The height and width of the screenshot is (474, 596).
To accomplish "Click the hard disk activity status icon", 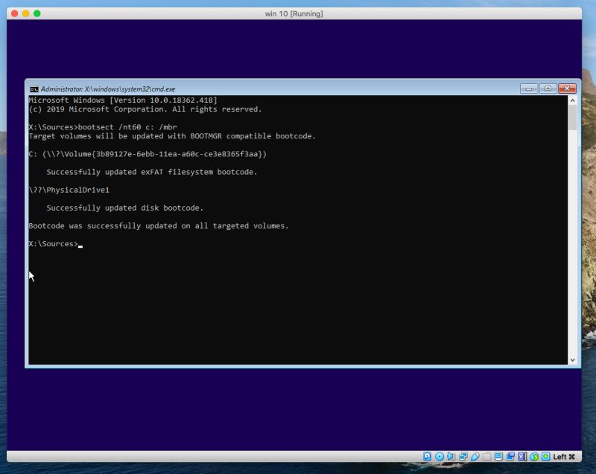I will coord(426,455).
